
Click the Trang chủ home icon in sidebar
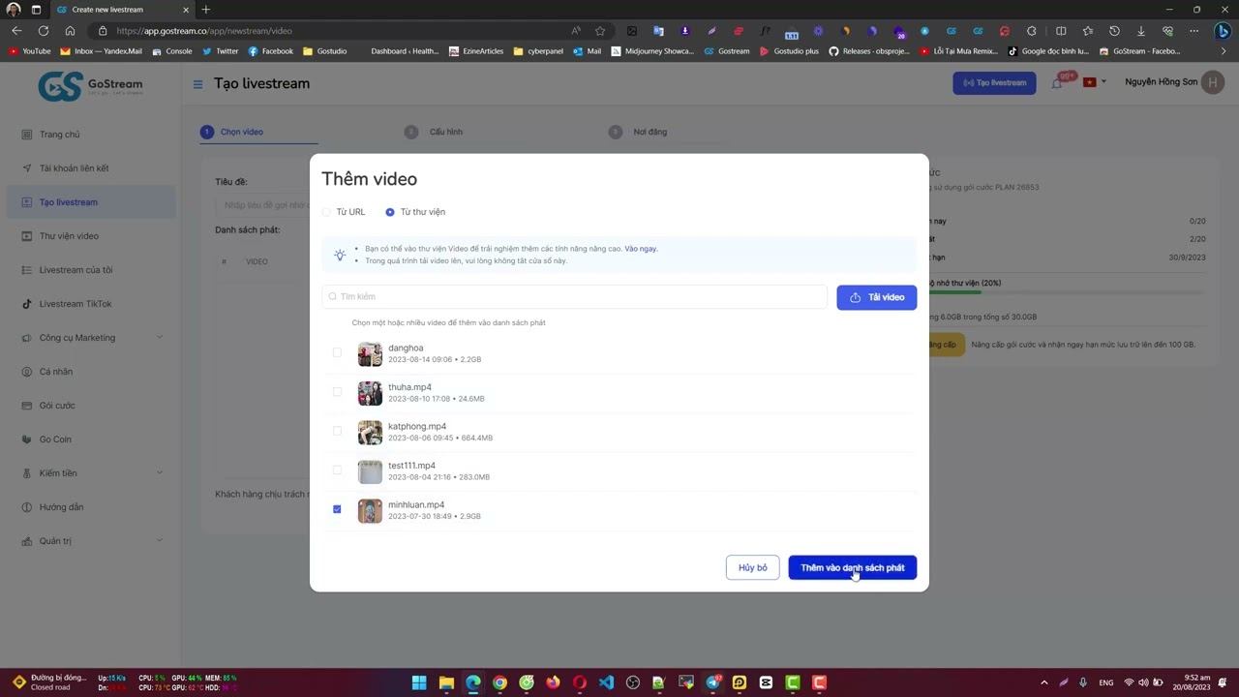coord(27,135)
